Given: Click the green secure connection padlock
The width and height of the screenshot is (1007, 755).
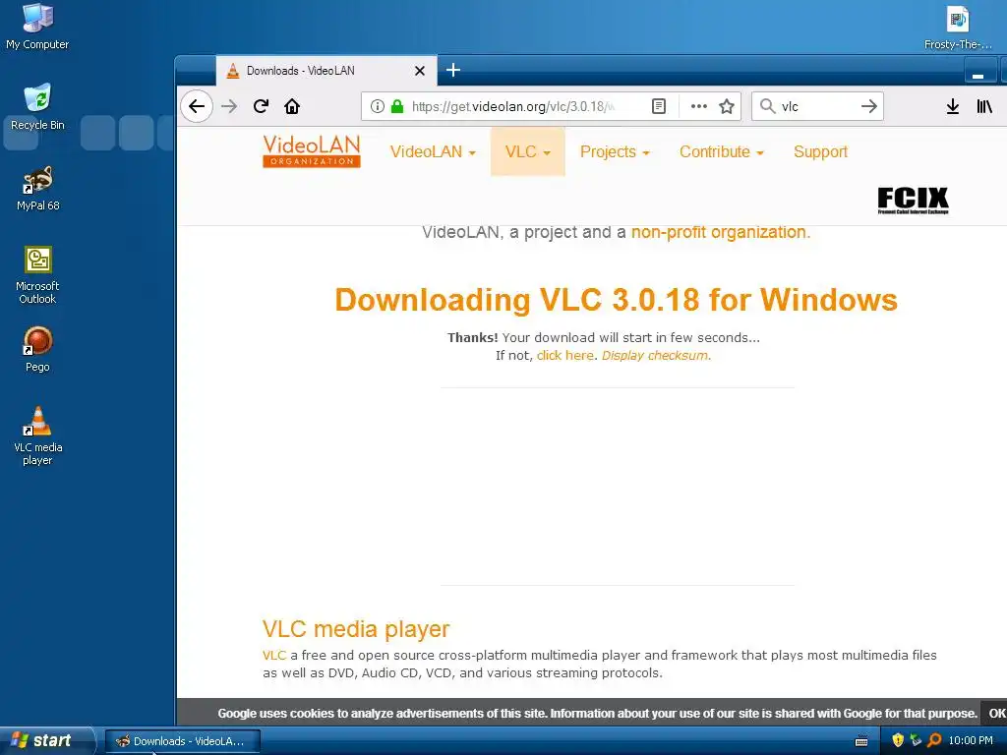Looking at the screenshot, I should click(397, 106).
